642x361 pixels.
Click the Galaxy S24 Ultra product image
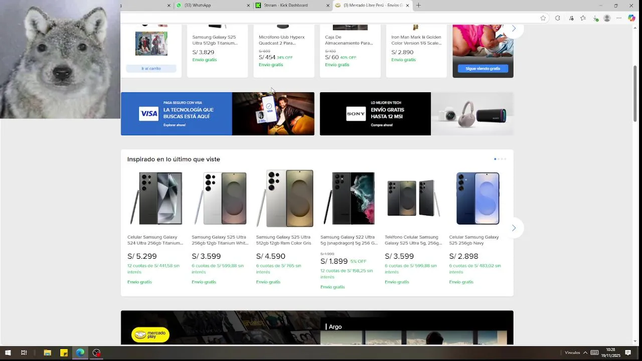point(156,199)
